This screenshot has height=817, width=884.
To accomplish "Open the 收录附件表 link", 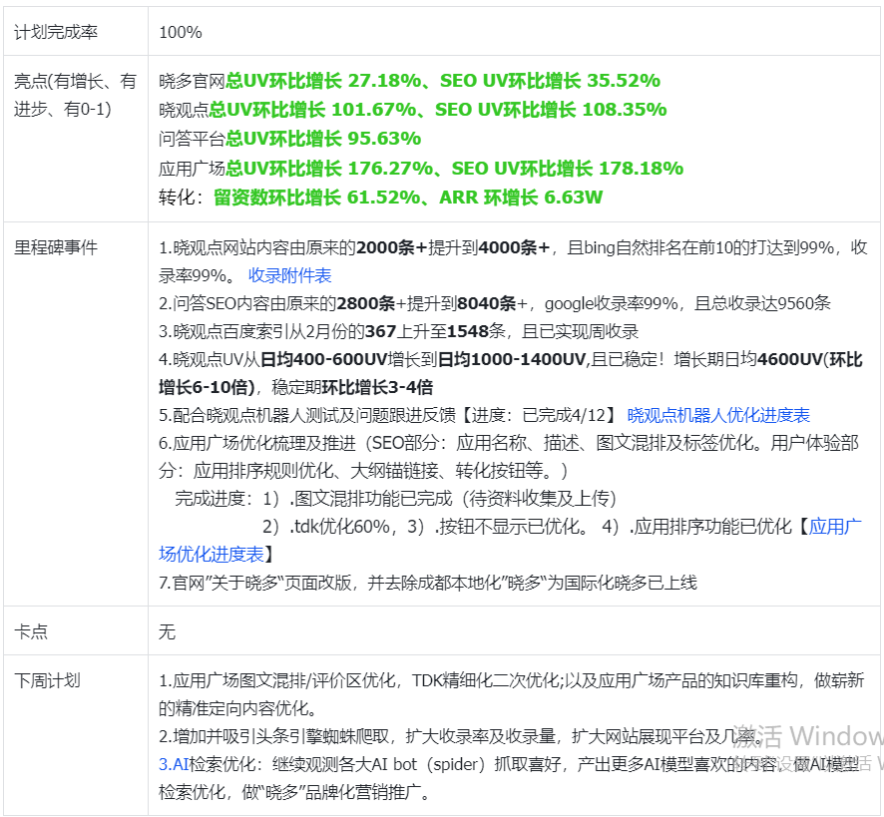I will pyautogui.click(x=289, y=275).
